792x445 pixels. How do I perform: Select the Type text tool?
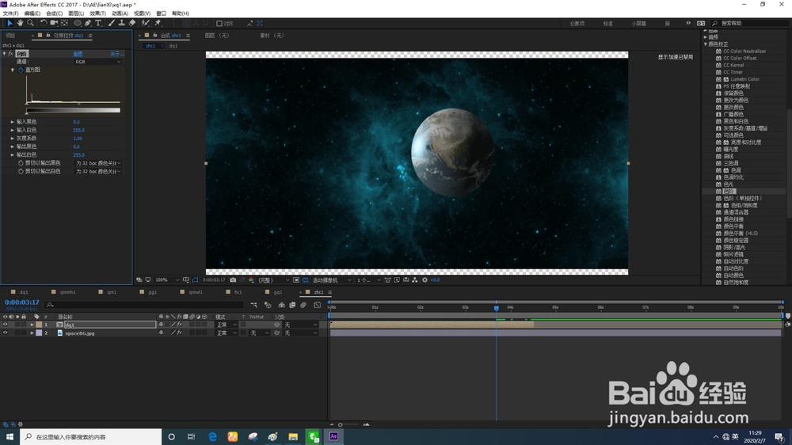coord(98,23)
